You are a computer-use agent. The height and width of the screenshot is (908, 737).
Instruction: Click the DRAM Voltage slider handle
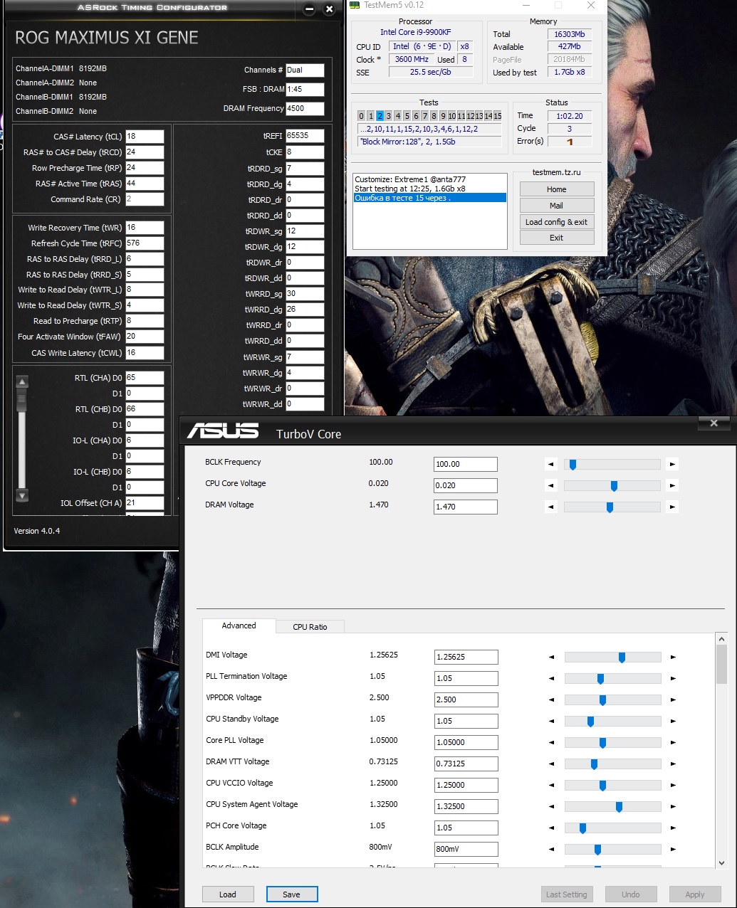(x=610, y=507)
